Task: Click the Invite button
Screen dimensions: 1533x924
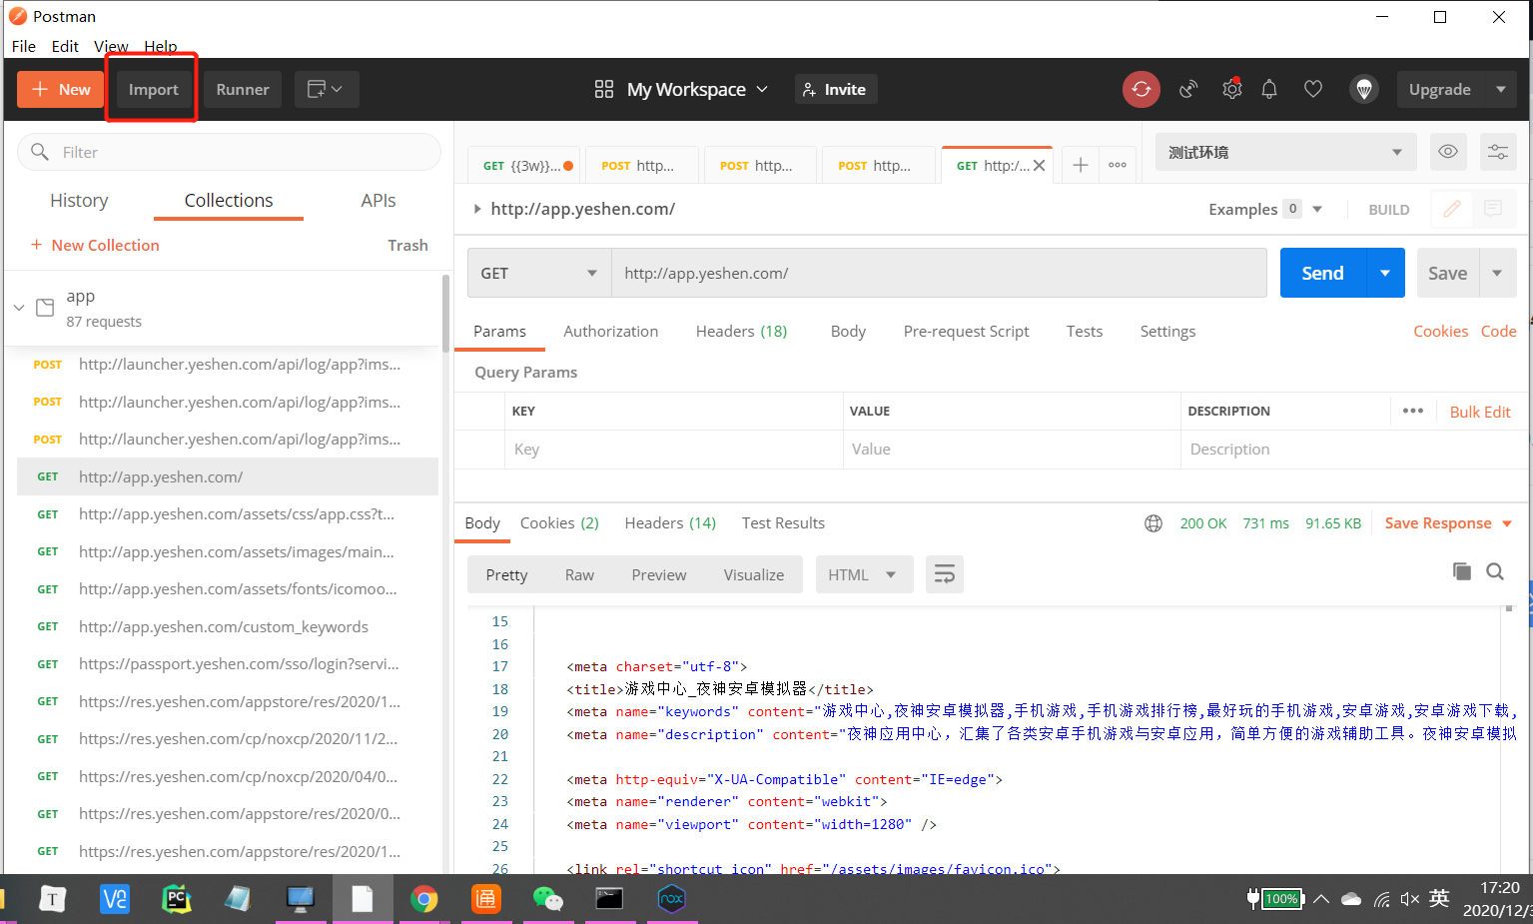Action: [835, 89]
